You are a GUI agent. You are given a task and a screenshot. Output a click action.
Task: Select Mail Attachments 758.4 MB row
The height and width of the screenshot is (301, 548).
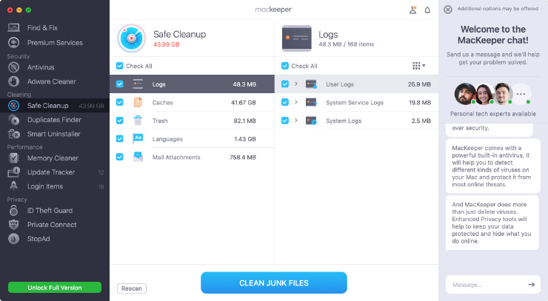192,157
